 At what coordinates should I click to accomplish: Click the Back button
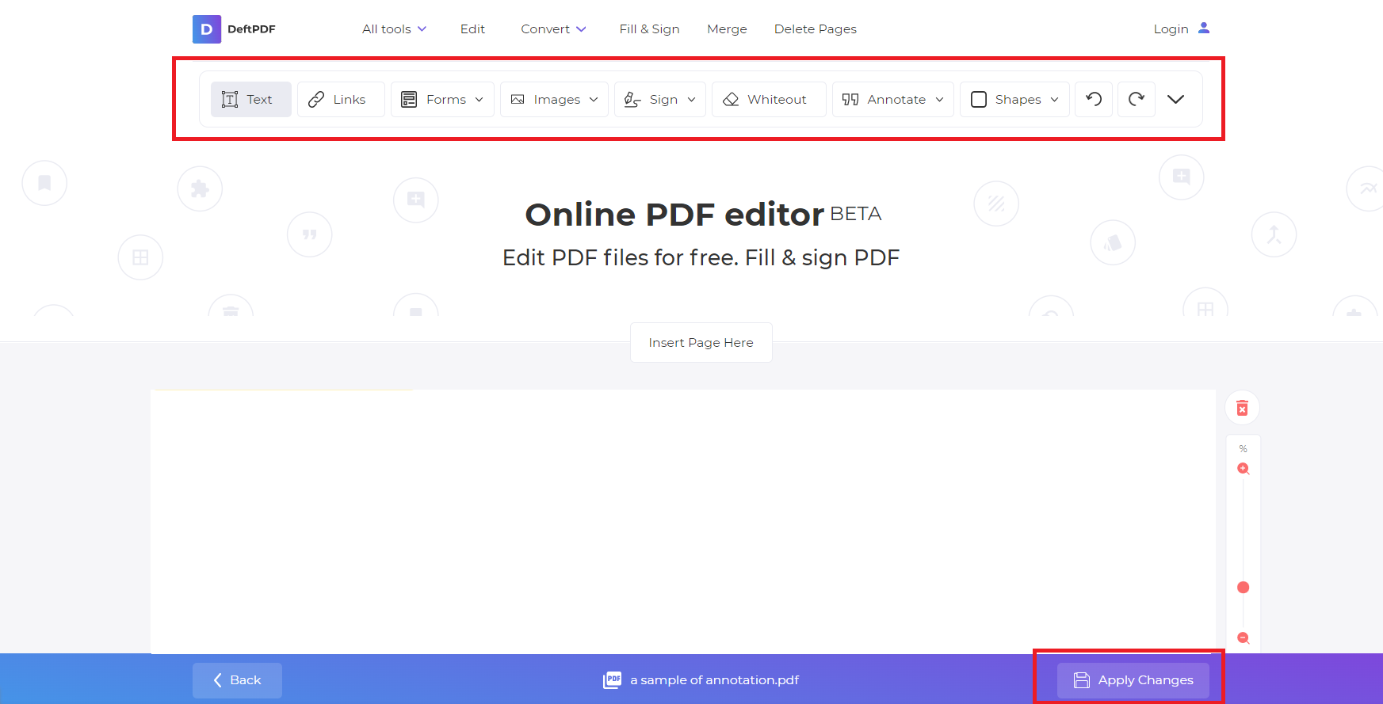point(237,680)
